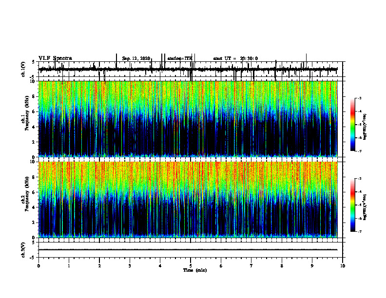Click the "-7" label on ch.1 color bar
Screen dimensions: 386x298
tap(360, 151)
